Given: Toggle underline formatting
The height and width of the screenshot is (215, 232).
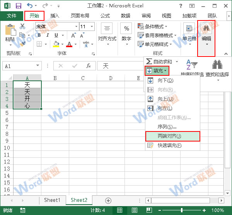Looking at the screenshot, I should pos(56,35).
